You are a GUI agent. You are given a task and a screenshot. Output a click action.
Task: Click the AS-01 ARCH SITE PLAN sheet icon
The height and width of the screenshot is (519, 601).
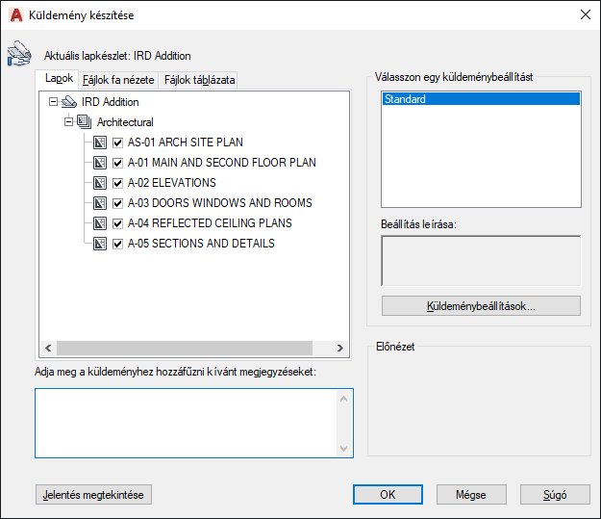(100, 143)
